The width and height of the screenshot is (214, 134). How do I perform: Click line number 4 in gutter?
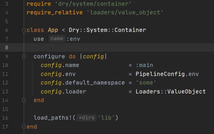click(6, 13)
